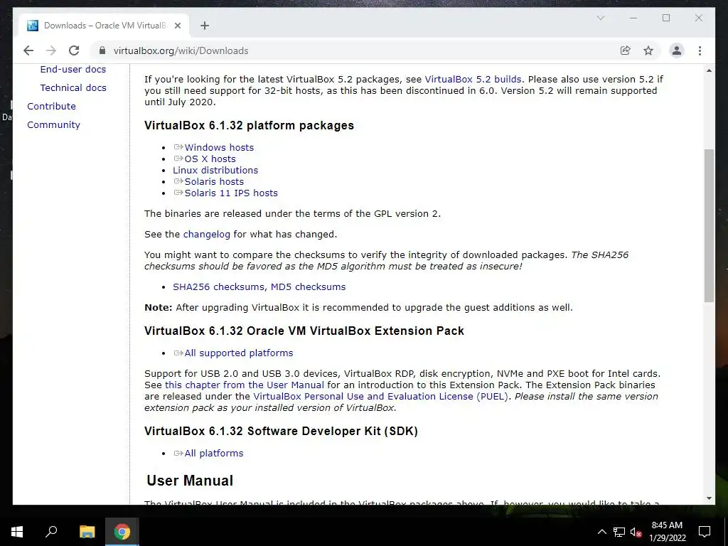This screenshot has height=546, width=728.
Task: Open the clock showing 8:45 AM
Action: (667, 532)
